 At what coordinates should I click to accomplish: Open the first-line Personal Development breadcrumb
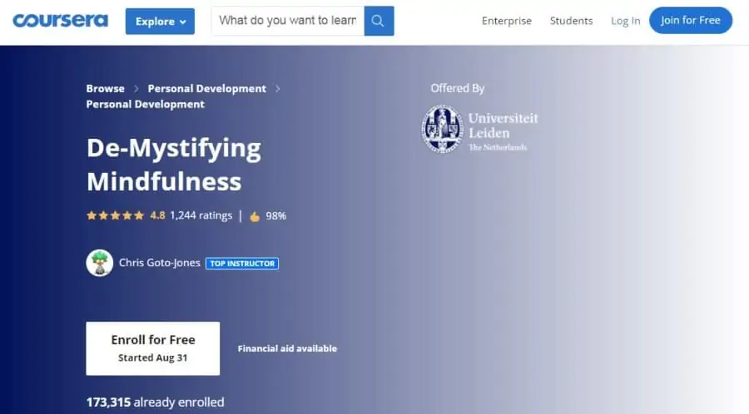pyautogui.click(x=207, y=89)
